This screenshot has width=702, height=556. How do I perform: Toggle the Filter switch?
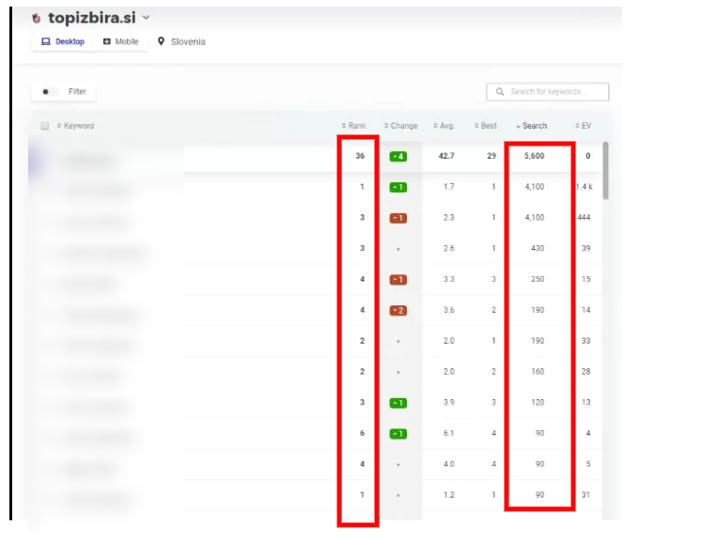49,92
